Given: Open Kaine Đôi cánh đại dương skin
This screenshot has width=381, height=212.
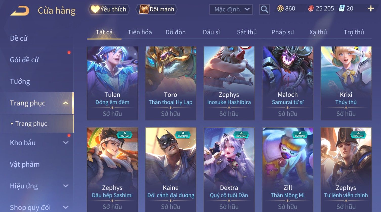Looking at the screenshot, I should pyautogui.click(x=171, y=169).
